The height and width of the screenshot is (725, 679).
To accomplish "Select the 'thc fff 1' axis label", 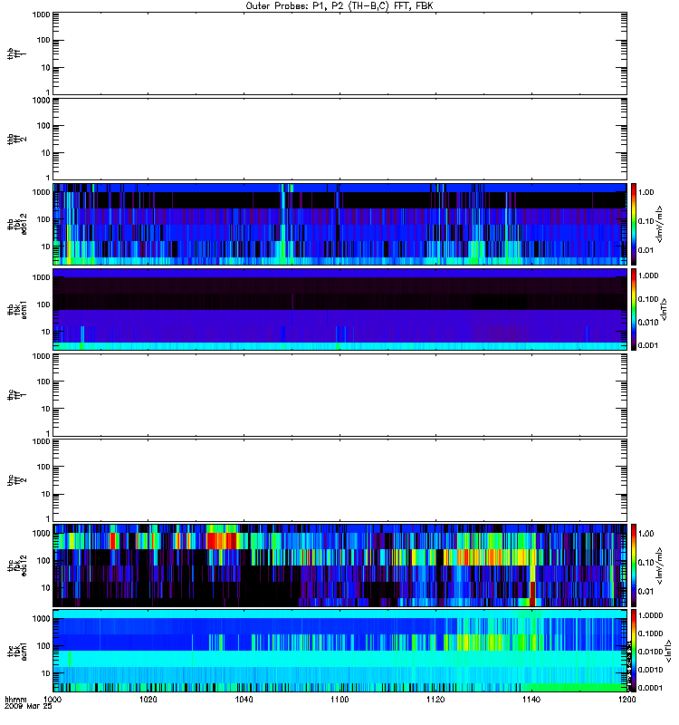I will [16, 395].
